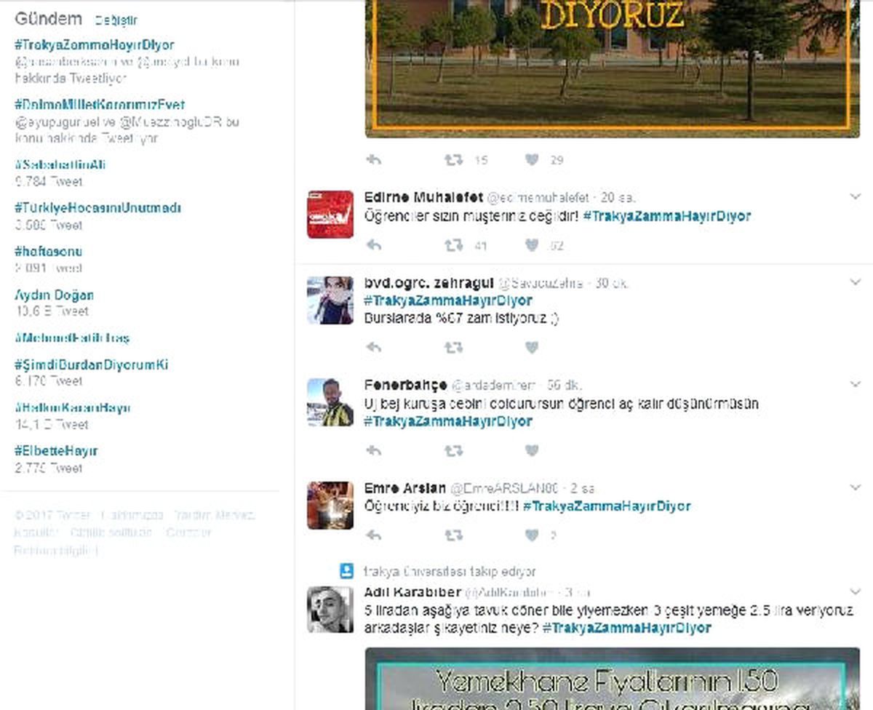Open the #TrakyaZammaHayırDiyor trend in Gündem

(x=95, y=45)
